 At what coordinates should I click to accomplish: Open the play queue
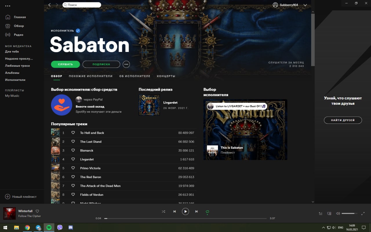[x=321, y=213]
